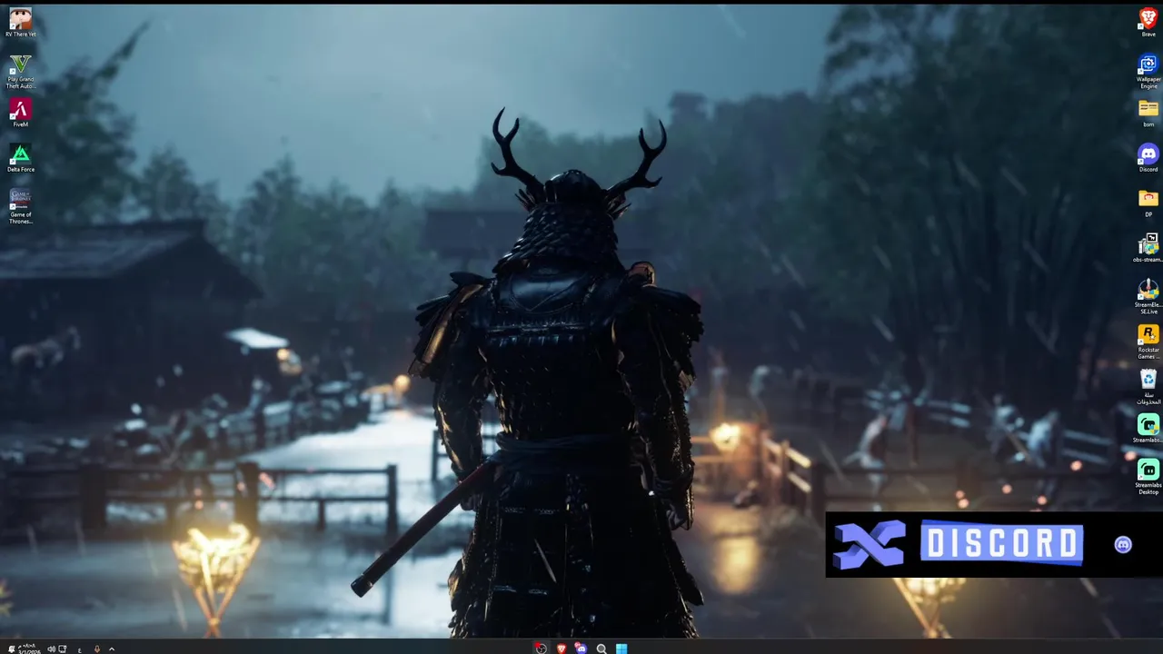Open Discord from the taskbar
The width and height of the screenshot is (1163, 654).
point(581,649)
